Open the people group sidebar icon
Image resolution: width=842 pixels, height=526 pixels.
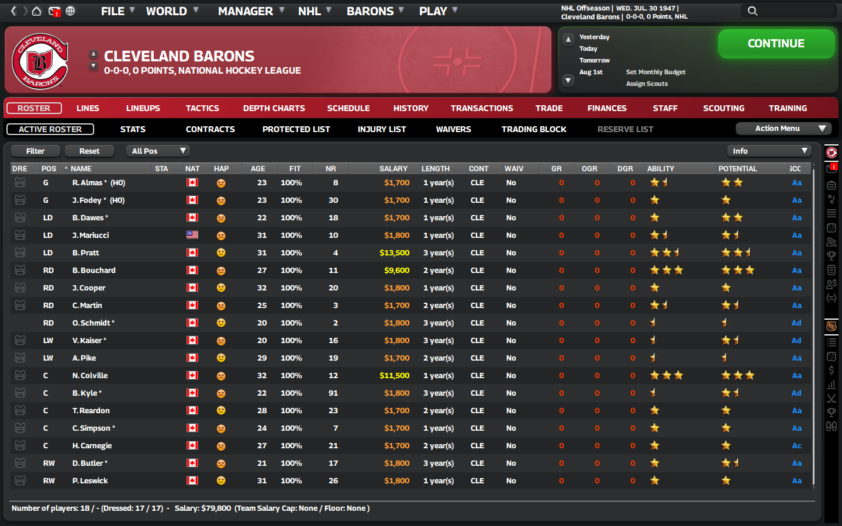831,242
